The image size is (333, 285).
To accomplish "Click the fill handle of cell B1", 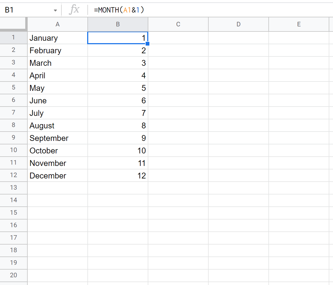I will tap(147, 44).
